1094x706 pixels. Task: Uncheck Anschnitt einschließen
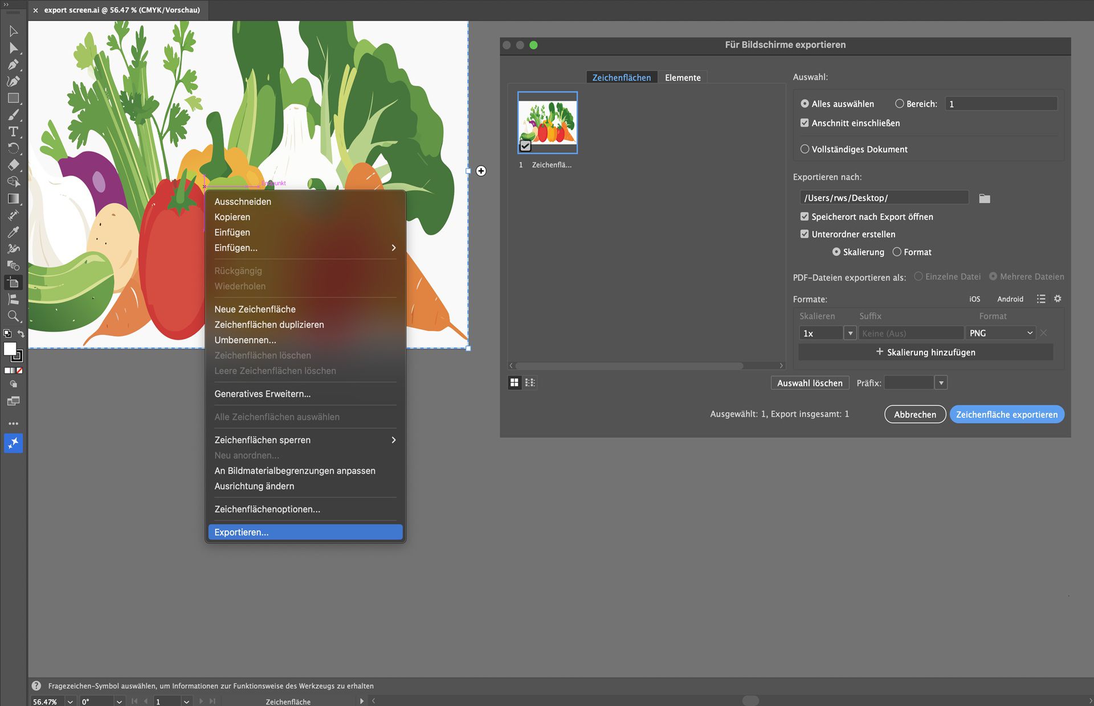tap(805, 123)
